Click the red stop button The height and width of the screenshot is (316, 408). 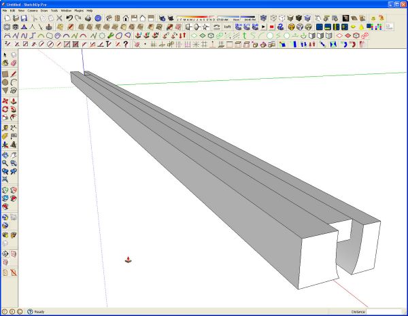(x=272, y=27)
